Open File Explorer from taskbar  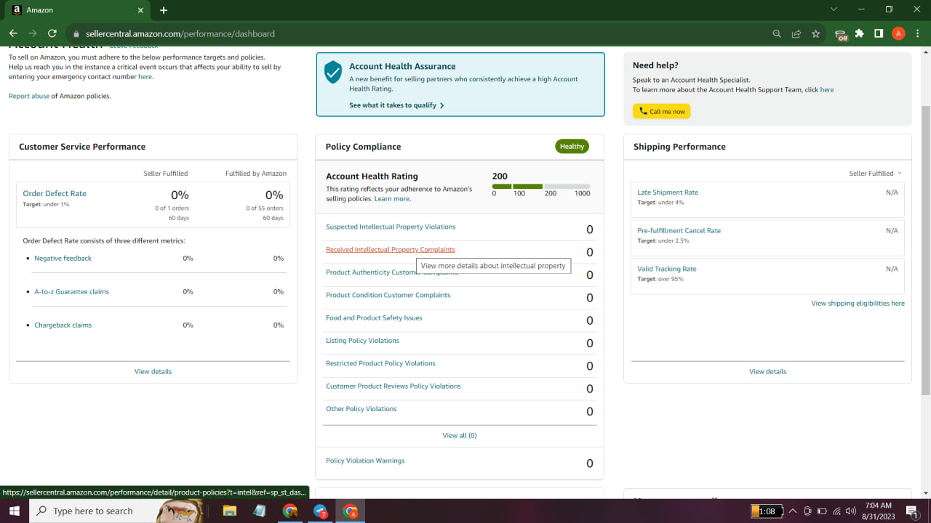tap(229, 511)
